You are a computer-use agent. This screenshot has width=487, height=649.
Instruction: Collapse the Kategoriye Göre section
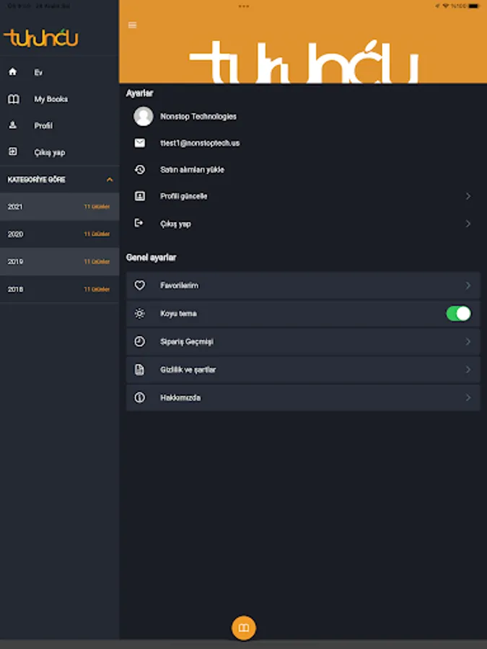coord(110,180)
